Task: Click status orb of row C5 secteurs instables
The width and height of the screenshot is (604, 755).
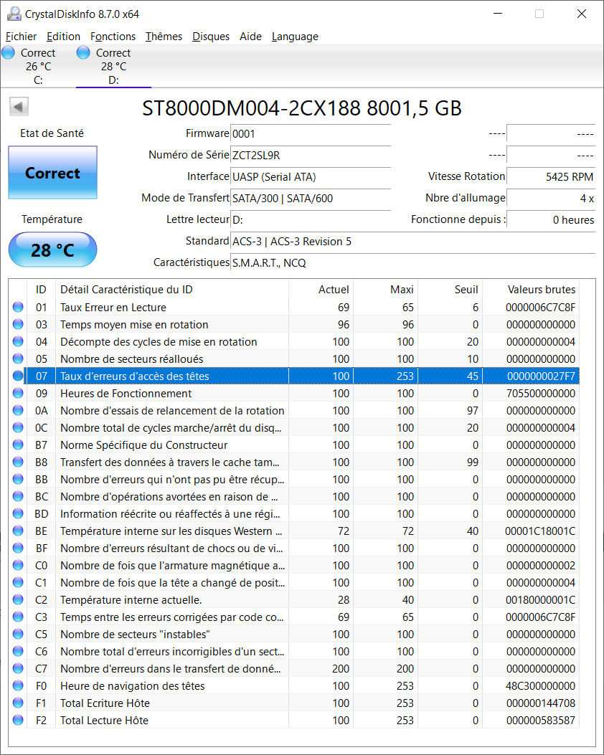Action: 18,634
